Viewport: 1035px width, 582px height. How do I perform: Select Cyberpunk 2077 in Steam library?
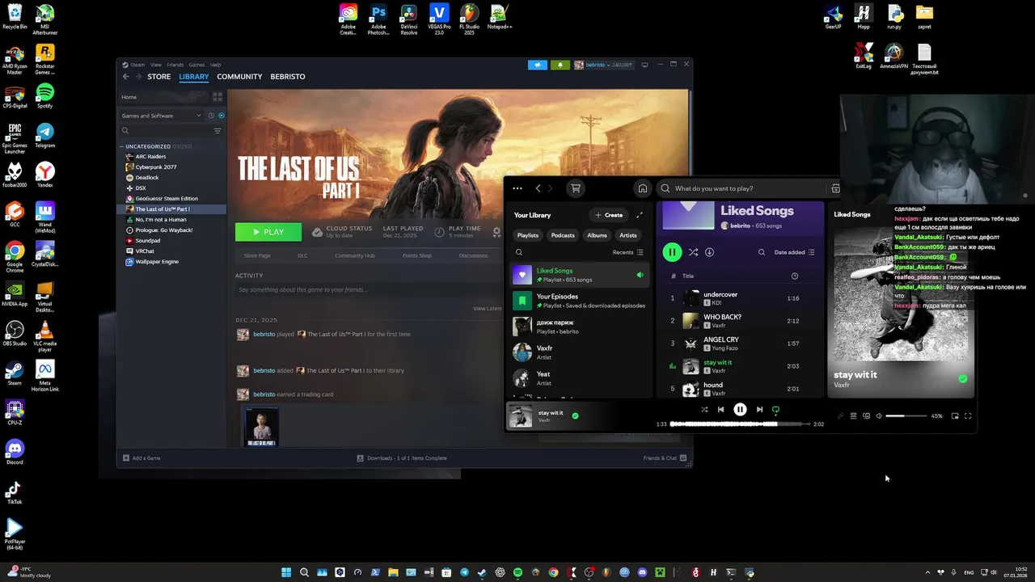coord(156,167)
